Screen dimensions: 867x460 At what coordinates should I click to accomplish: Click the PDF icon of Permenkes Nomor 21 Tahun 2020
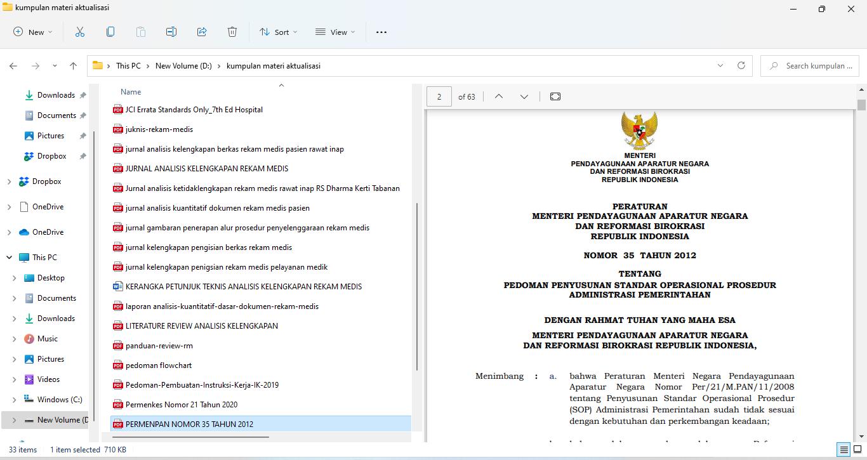(117, 405)
